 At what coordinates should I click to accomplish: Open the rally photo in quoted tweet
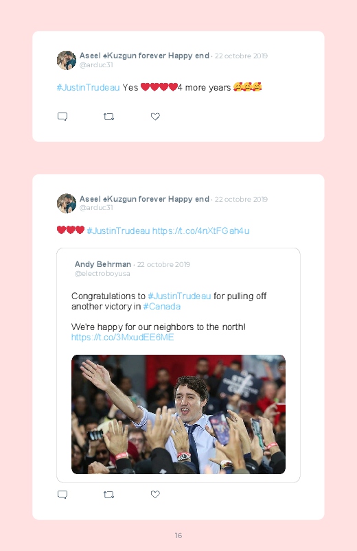click(x=178, y=414)
